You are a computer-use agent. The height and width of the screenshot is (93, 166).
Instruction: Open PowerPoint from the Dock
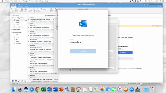(x=61, y=89)
